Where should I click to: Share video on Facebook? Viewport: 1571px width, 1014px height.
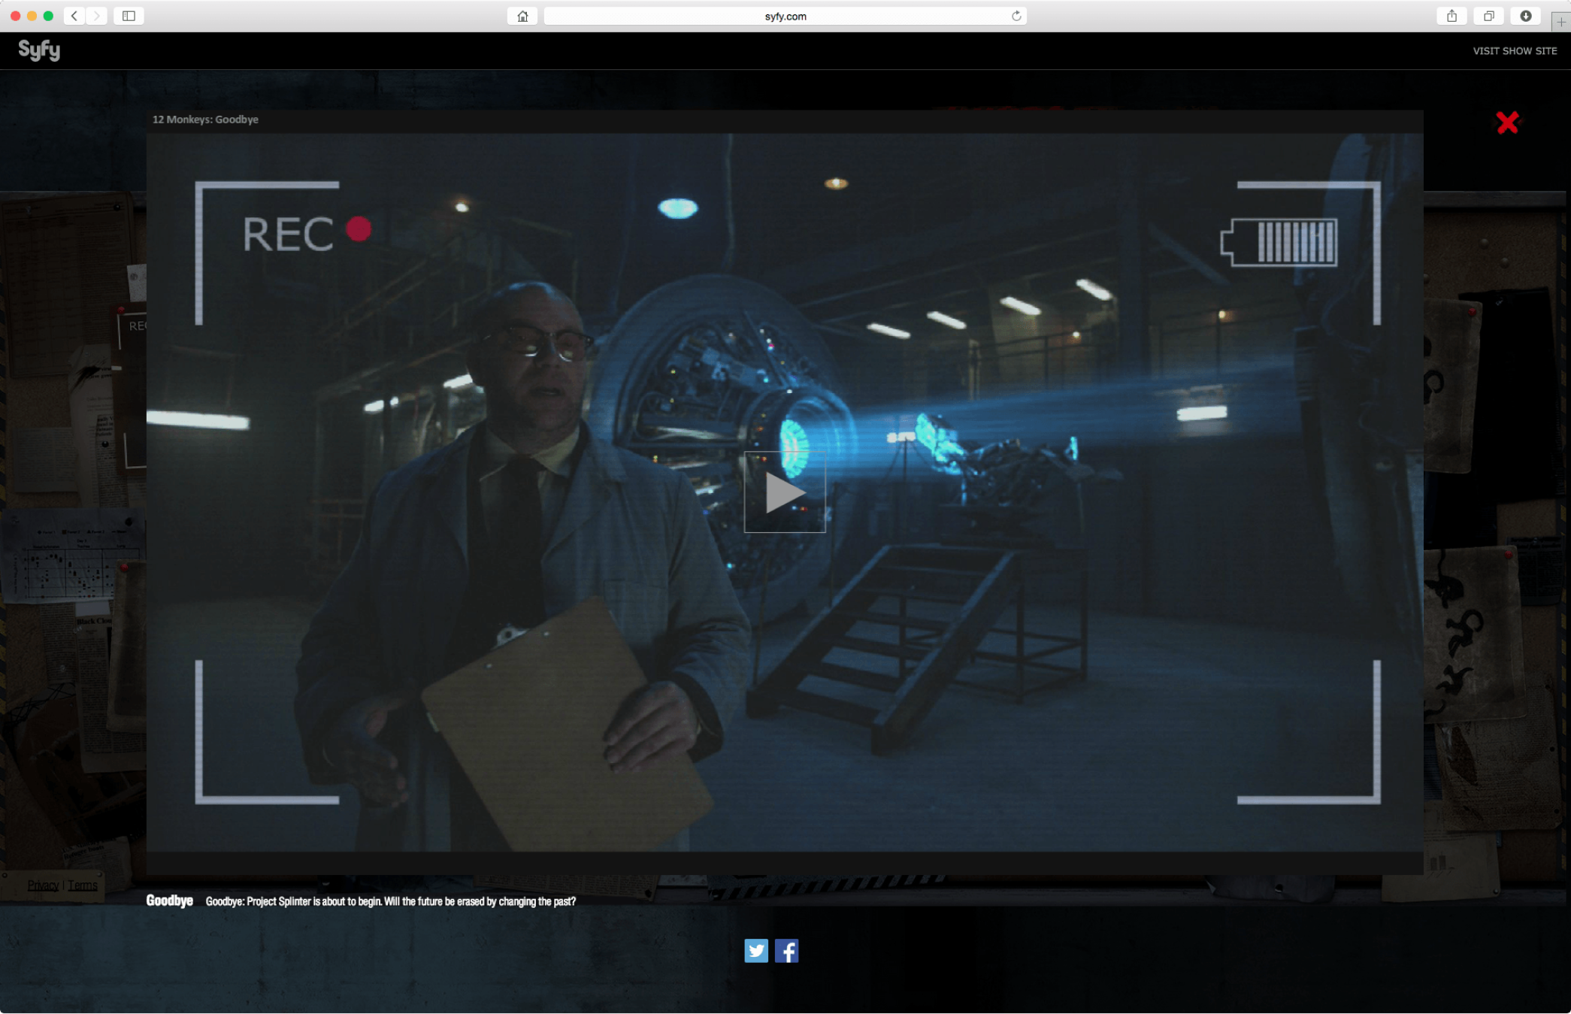tap(786, 951)
